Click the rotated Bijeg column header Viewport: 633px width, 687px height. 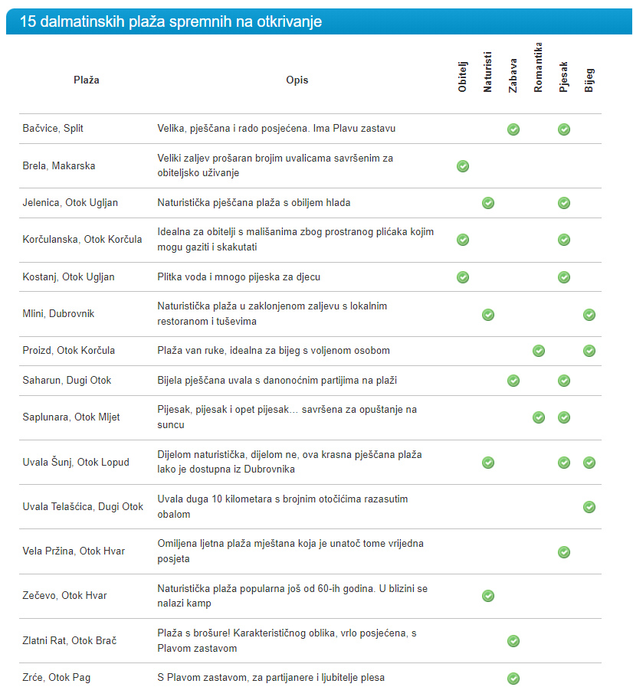pos(589,80)
